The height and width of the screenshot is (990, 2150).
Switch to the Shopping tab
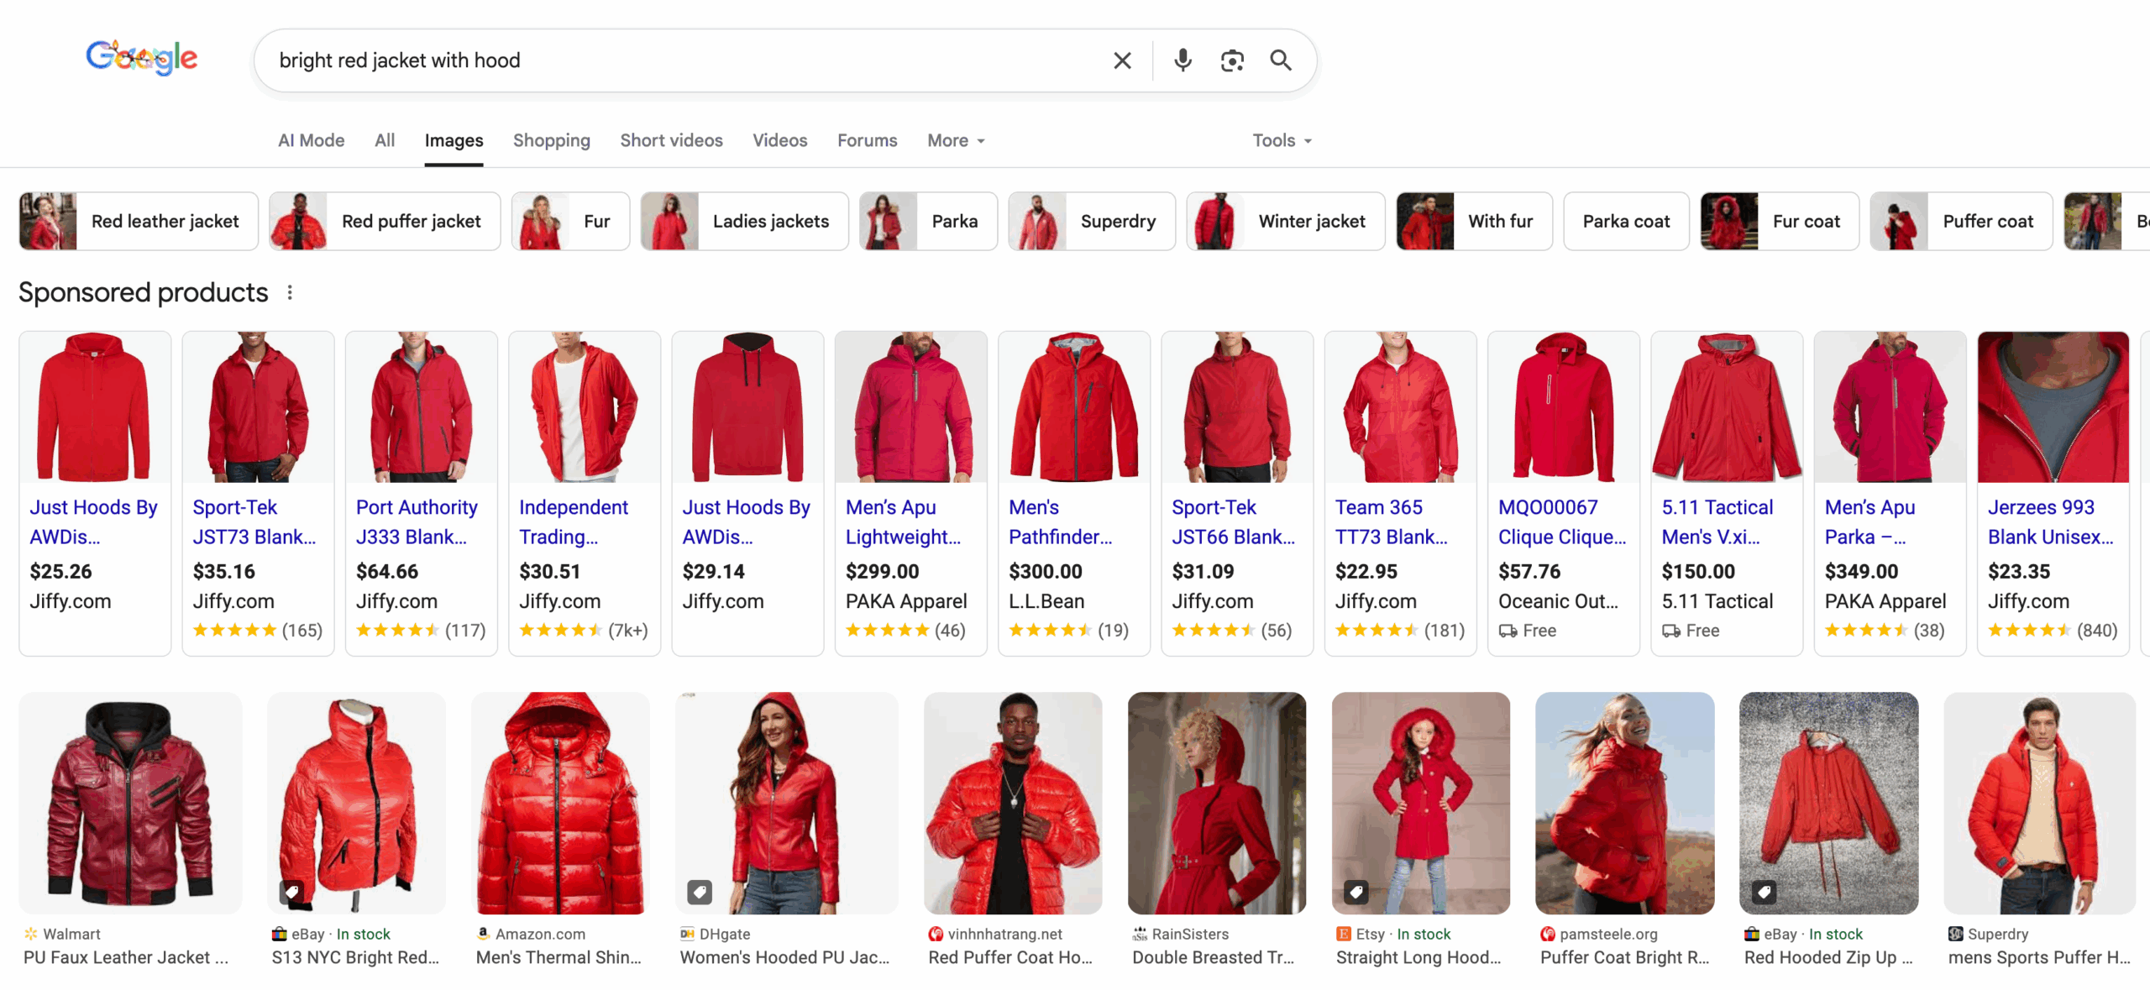pos(551,140)
